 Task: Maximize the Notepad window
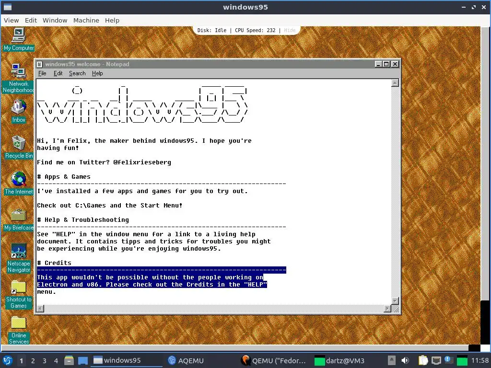click(x=386, y=64)
